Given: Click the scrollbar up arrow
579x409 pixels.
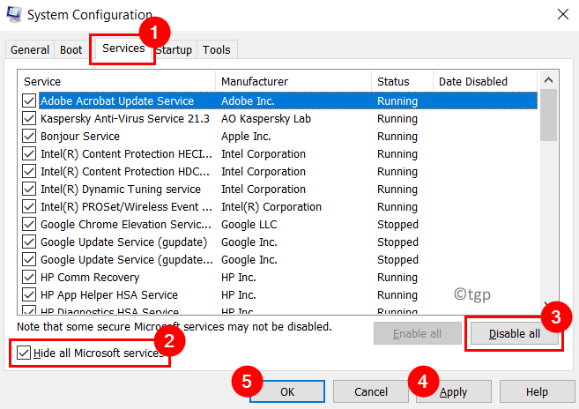Looking at the screenshot, I should [x=548, y=80].
